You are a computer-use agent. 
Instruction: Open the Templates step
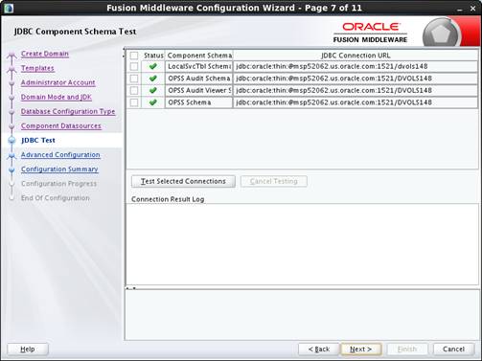[x=37, y=68]
